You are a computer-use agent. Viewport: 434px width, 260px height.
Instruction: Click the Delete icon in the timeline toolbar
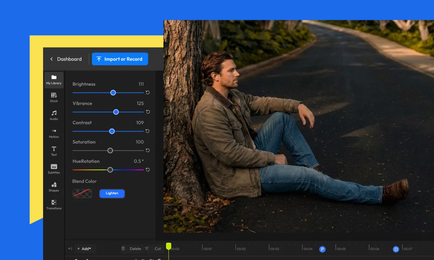tap(123, 248)
